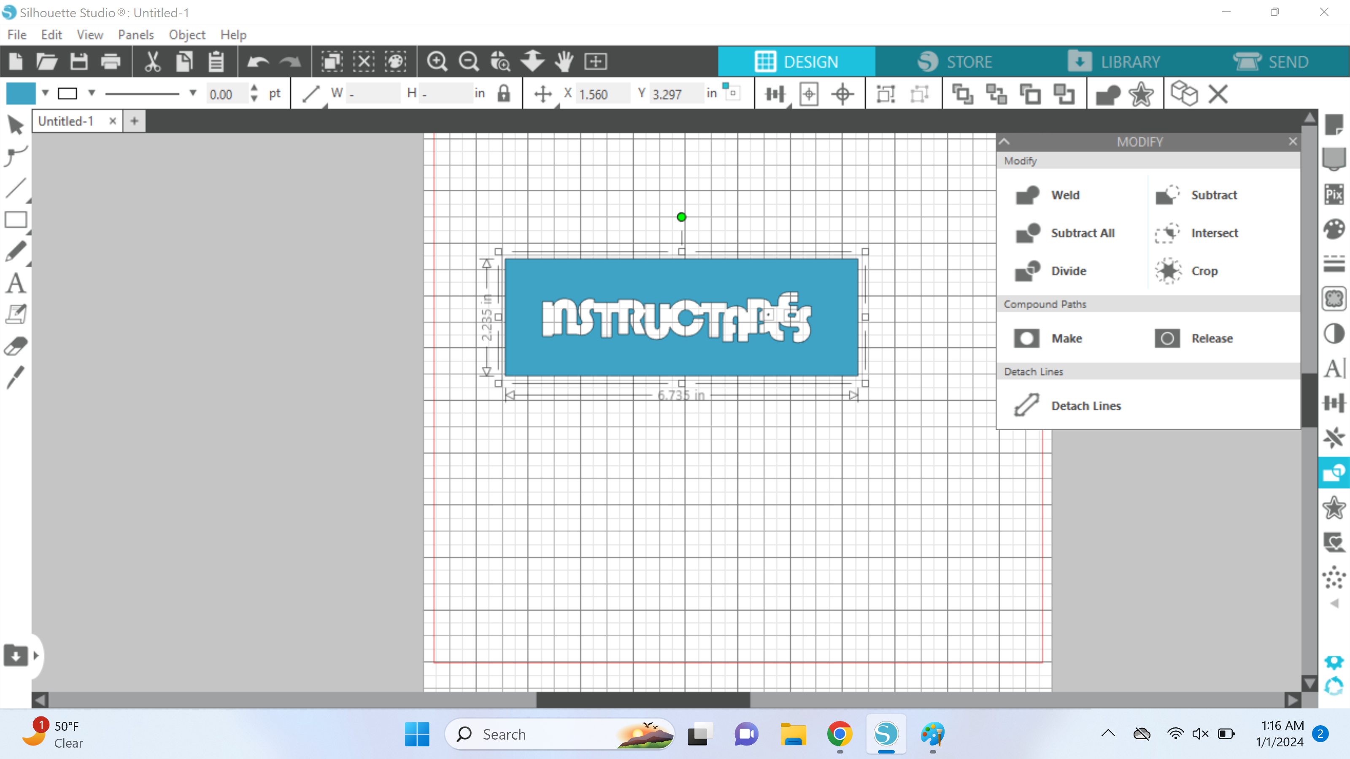The image size is (1350, 759).
Task: Click the Offset star icon in toolbar
Action: [1141, 94]
